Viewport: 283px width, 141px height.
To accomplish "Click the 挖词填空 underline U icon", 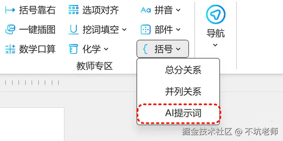I will pos(73,30).
